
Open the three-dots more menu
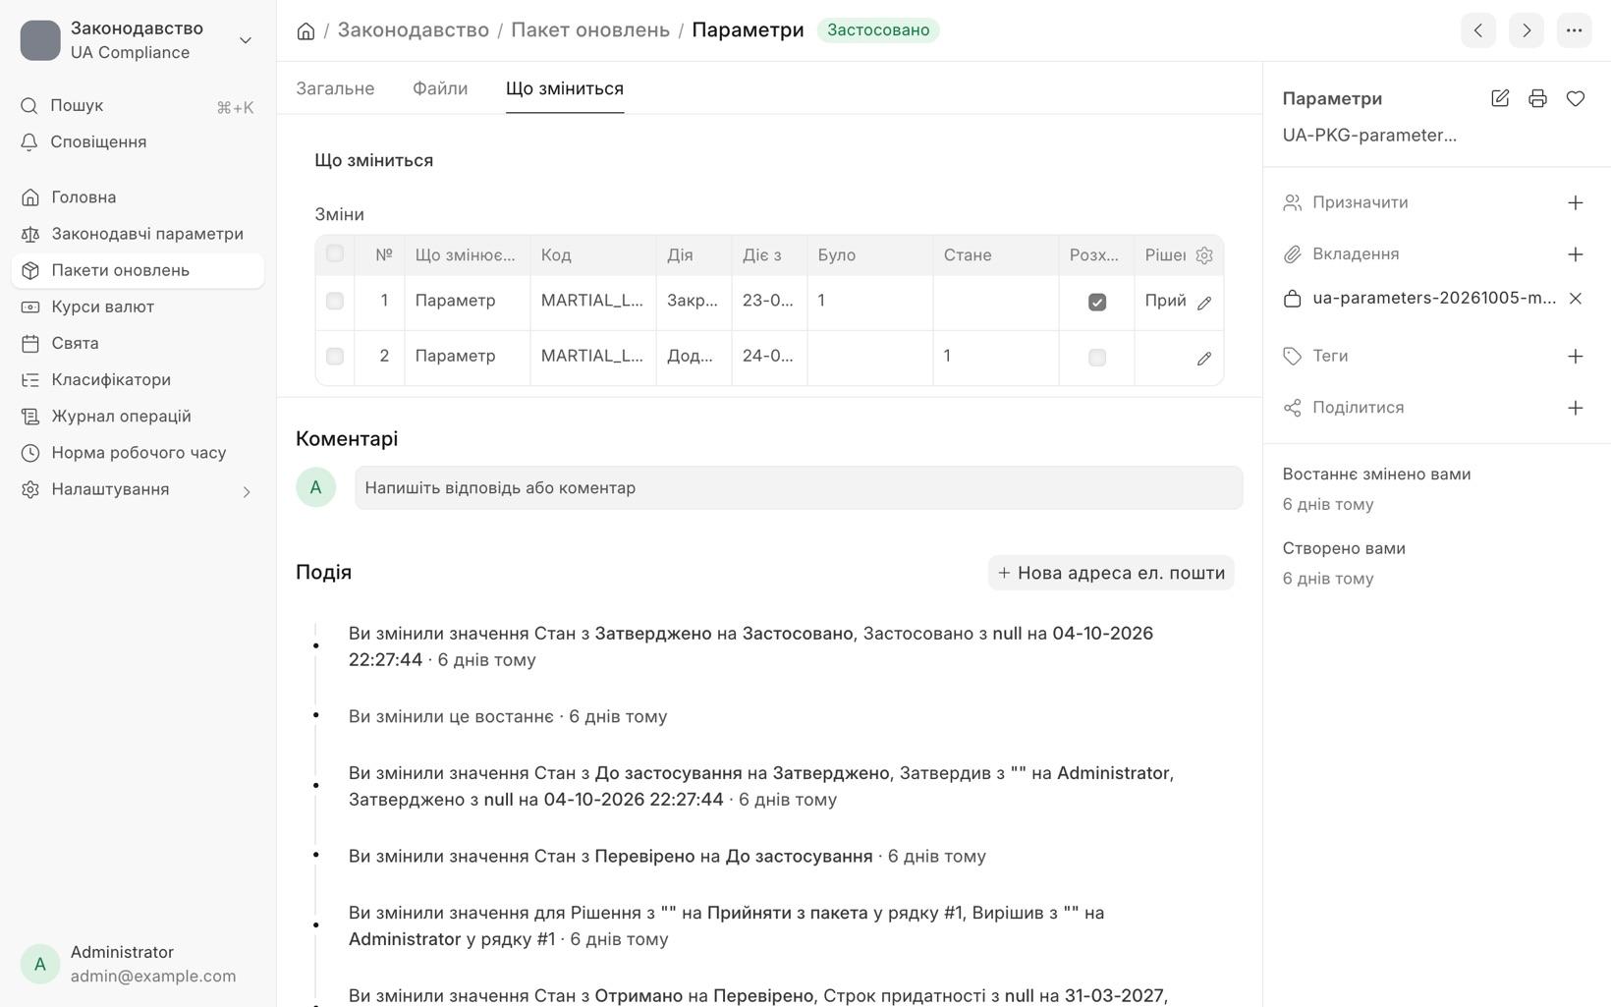point(1574,30)
